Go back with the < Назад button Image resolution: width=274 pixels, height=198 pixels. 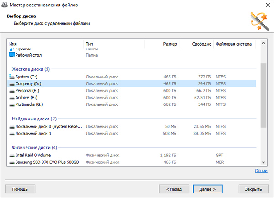point(174,189)
